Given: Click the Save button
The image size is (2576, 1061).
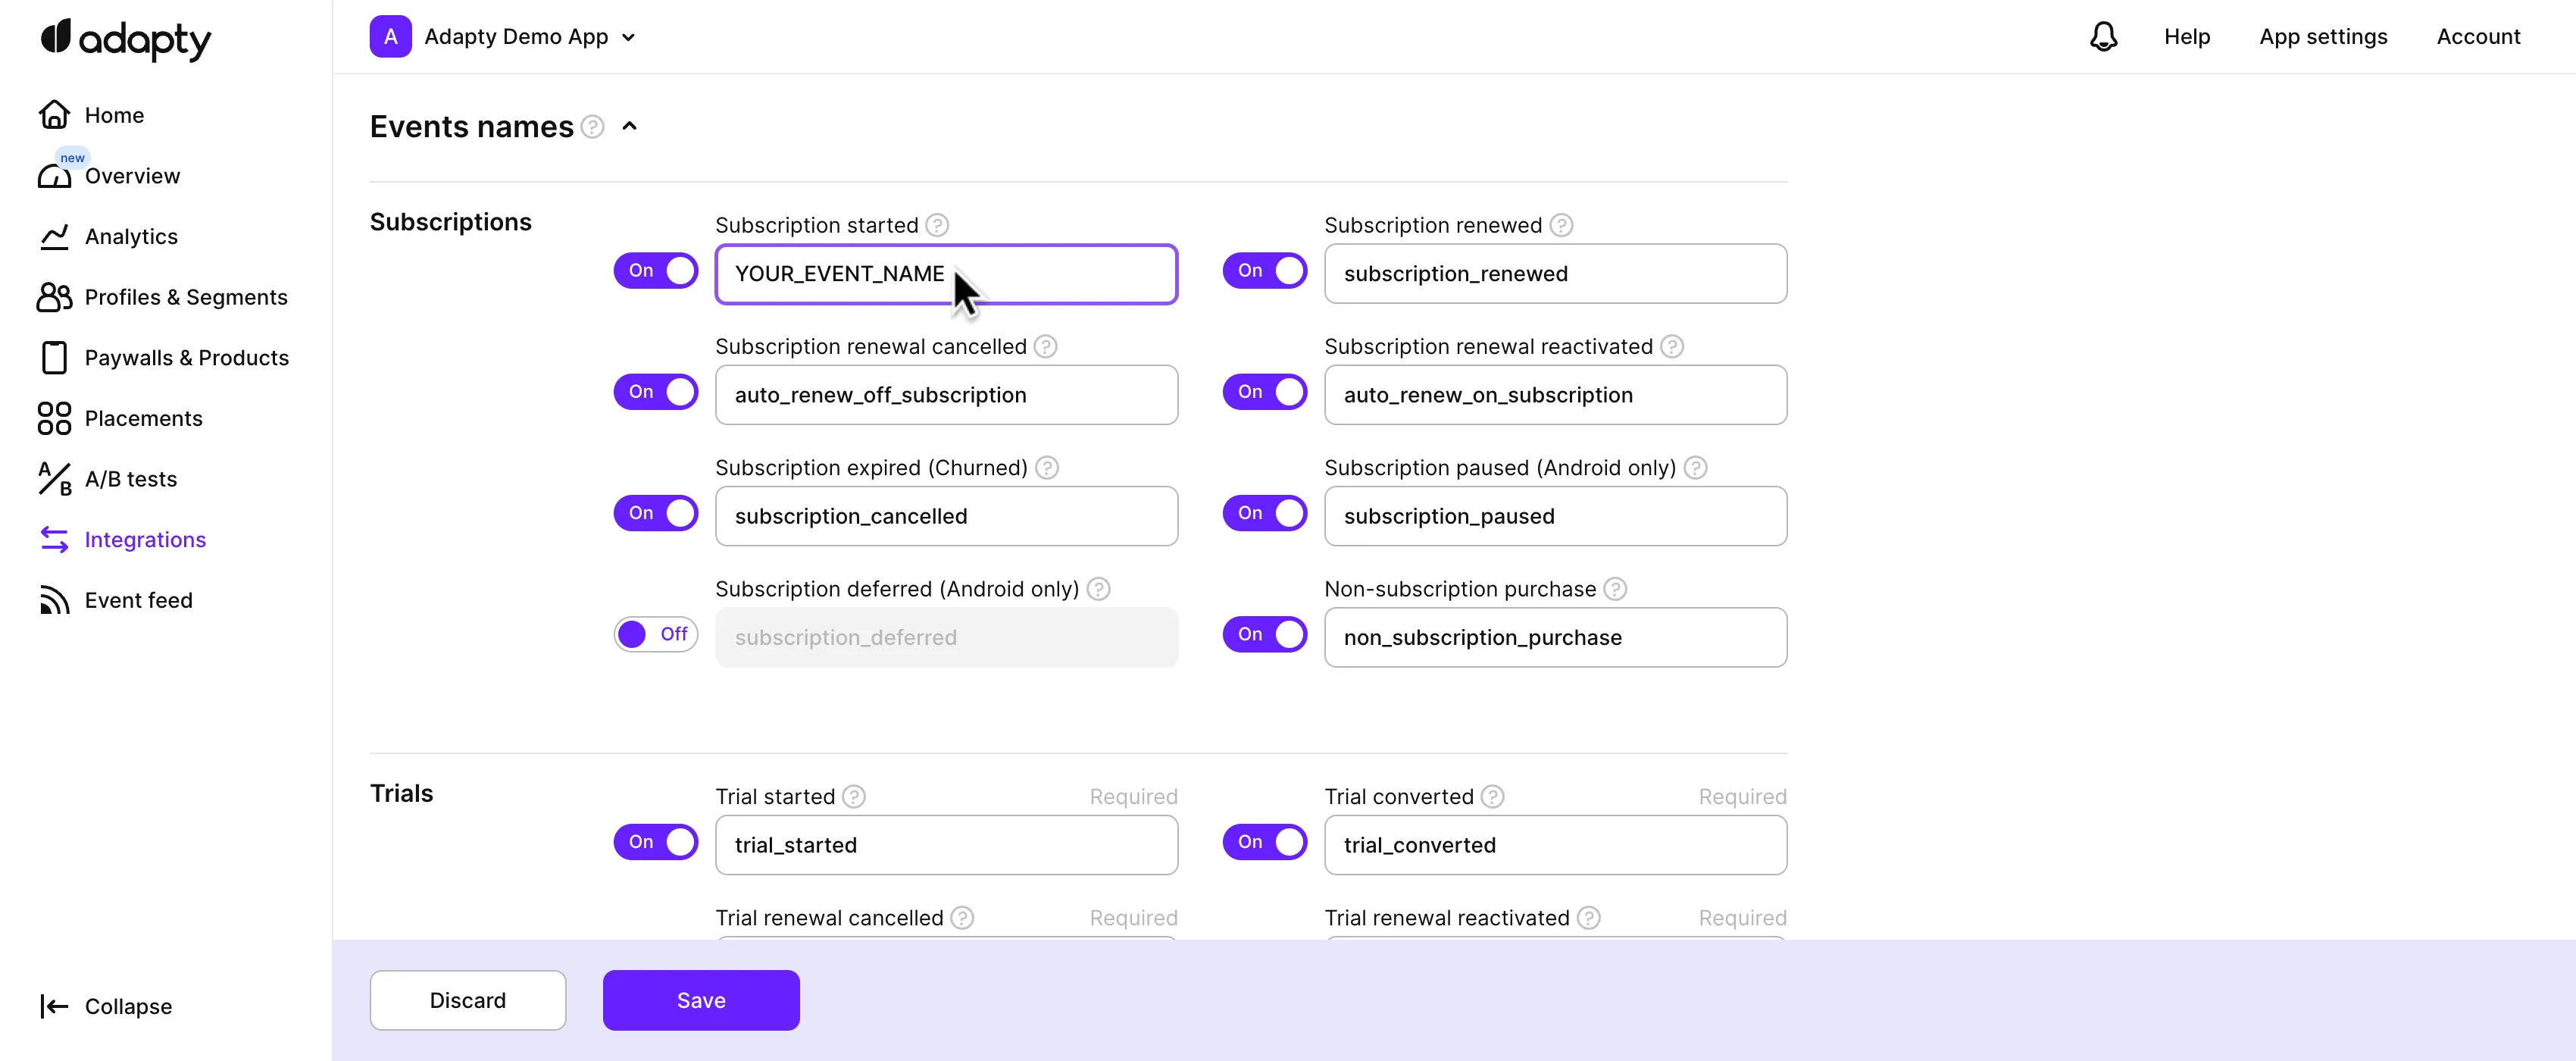Looking at the screenshot, I should pyautogui.click(x=701, y=1000).
